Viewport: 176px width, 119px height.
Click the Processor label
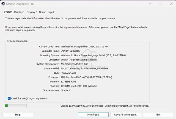54,77
